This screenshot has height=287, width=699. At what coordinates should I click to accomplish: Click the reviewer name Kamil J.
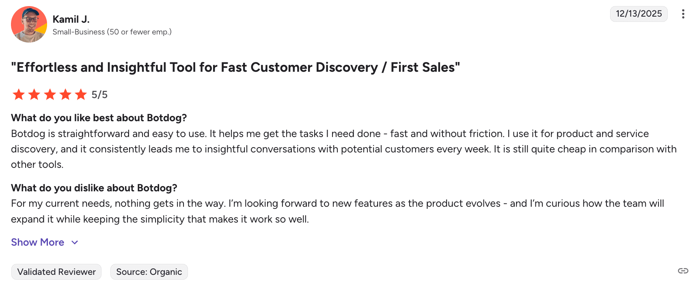pyautogui.click(x=71, y=19)
